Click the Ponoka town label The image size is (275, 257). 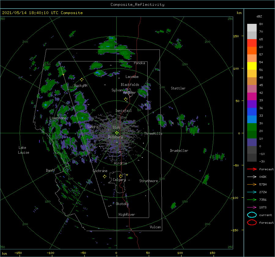click(139, 63)
